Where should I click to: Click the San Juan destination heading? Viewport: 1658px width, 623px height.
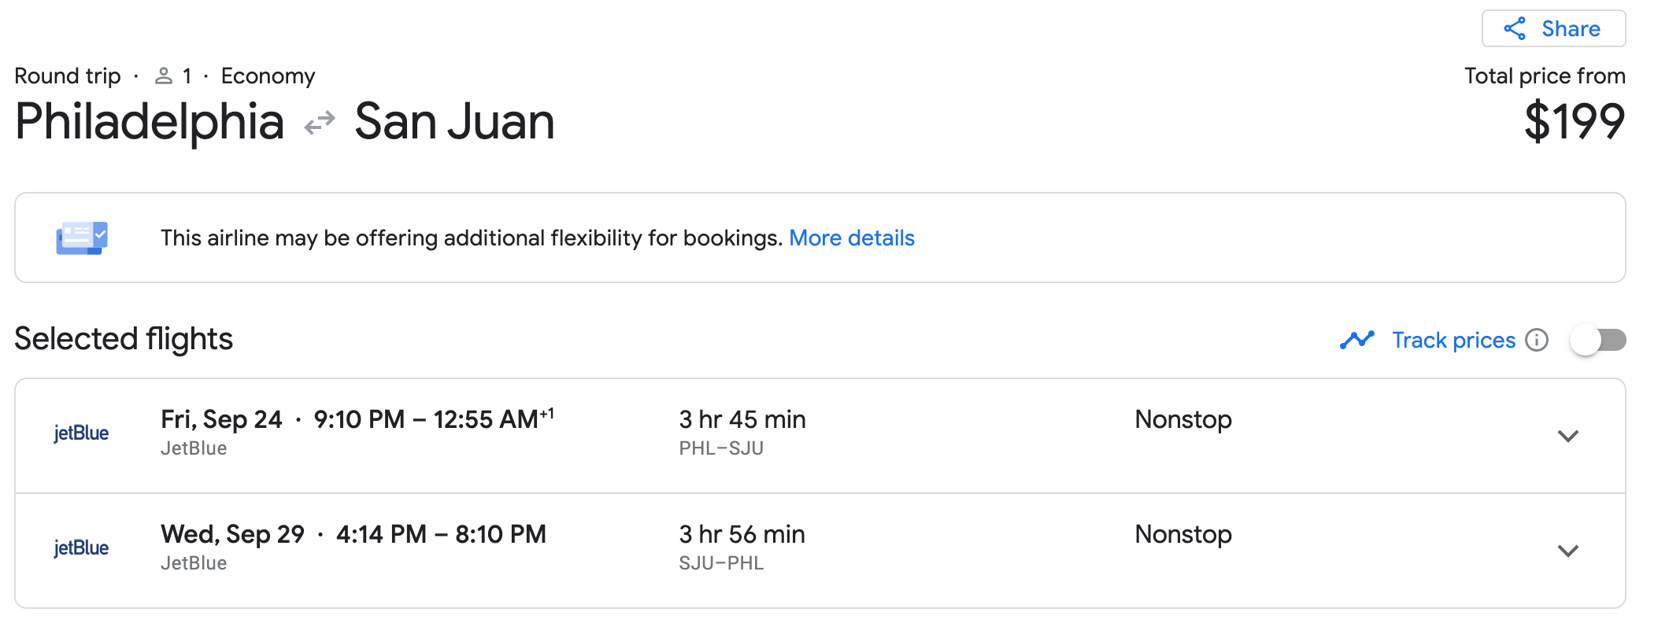click(x=454, y=122)
